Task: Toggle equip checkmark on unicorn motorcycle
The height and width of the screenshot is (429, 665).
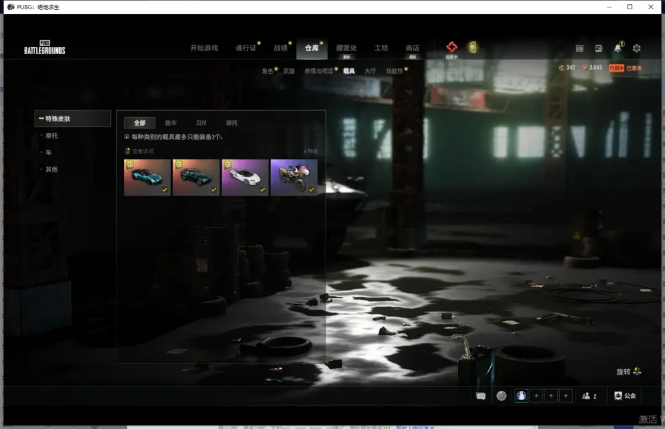Action: [312, 190]
